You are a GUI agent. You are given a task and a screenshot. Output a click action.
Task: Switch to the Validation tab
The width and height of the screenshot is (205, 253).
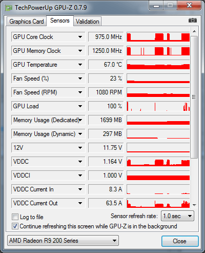88,22
